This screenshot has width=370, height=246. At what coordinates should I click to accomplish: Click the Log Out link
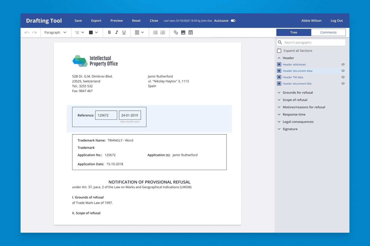pyautogui.click(x=337, y=21)
